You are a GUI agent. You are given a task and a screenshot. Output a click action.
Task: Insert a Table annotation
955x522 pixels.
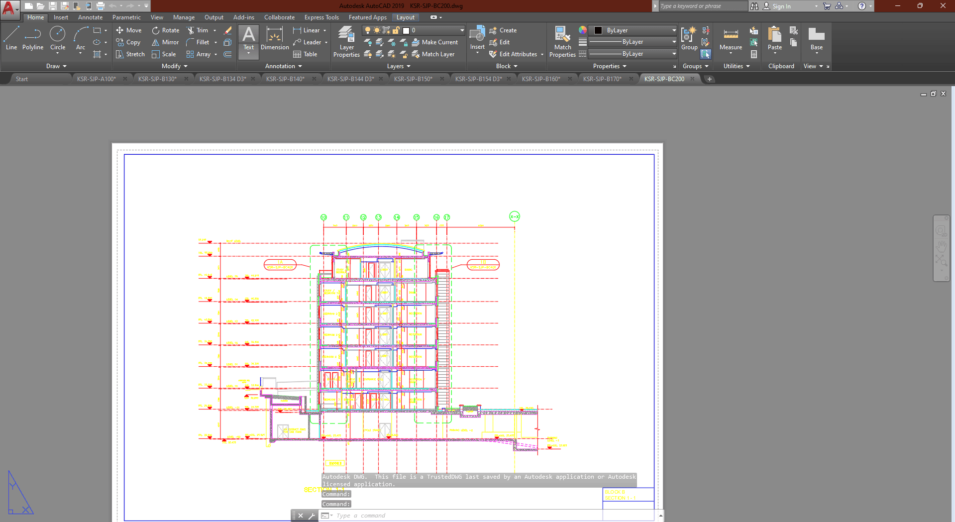pos(305,54)
